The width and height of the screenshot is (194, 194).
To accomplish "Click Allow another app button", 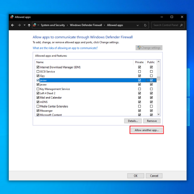I will 147,130.
